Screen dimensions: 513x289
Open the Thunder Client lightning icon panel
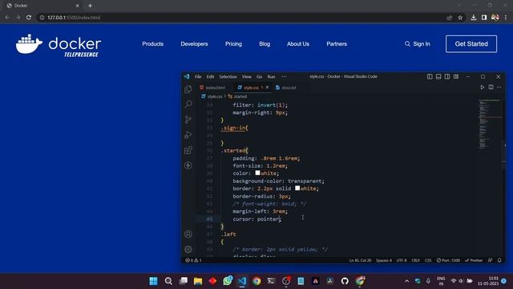click(x=188, y=165)
